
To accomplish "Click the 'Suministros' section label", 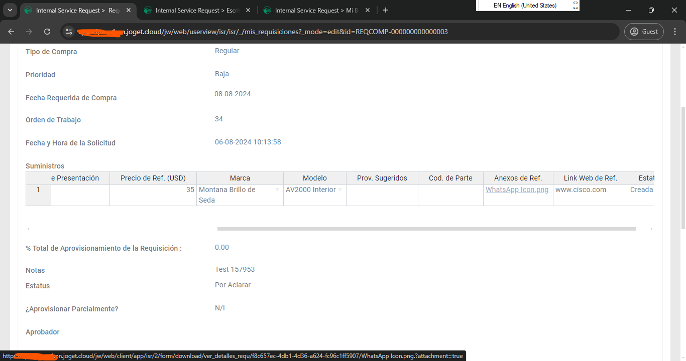I will pos(45,166).
